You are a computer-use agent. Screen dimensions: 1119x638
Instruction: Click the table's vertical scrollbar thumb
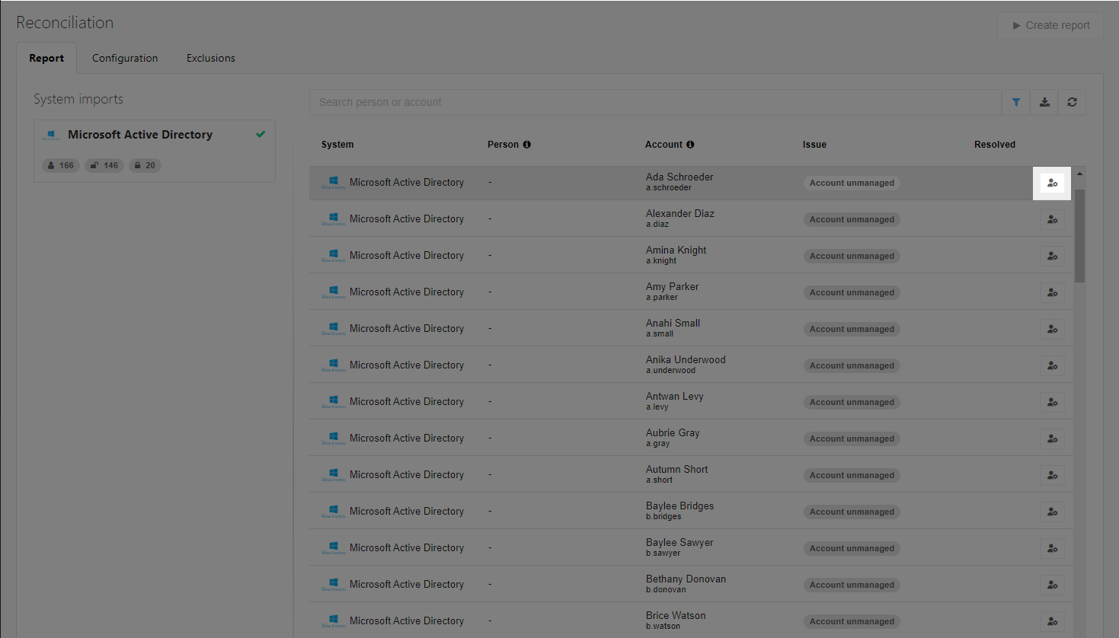click(x=1079, y=236)
